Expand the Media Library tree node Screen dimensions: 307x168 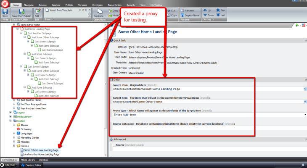point(11,117)
